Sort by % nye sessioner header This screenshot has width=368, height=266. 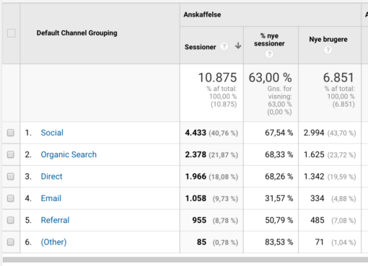269,40
